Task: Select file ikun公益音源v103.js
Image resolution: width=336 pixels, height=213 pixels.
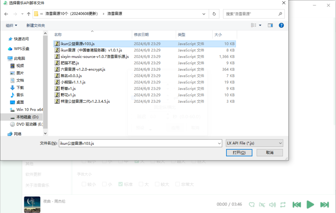Action: [145, 44]
